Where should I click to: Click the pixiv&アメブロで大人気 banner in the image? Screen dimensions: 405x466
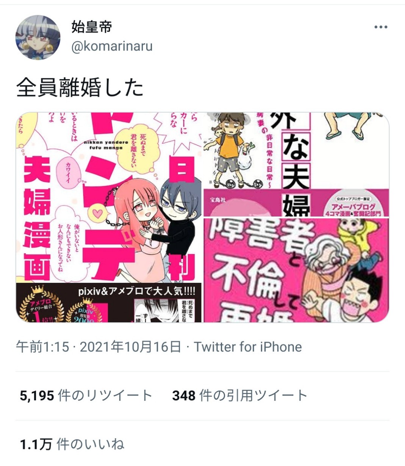[x=136, y=291]
